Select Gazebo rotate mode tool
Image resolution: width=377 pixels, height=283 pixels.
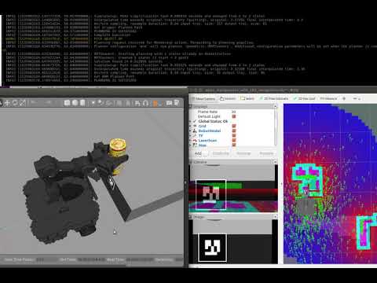coord(15,103)
